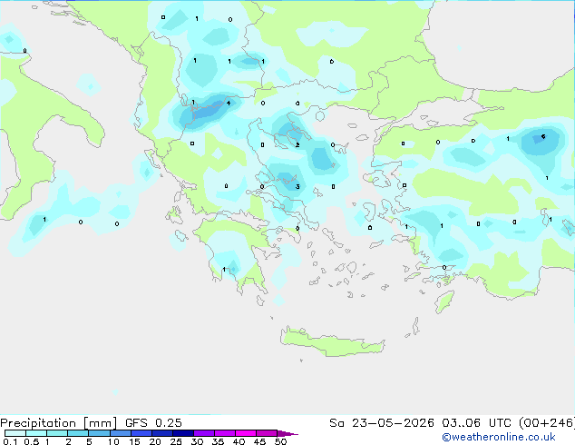The height and width of the screenshot is (445, 575).
Task: Click the map value '3' over central Greece
Action: 297,186
